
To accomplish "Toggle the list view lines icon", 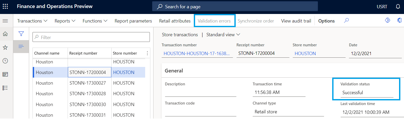I will (x=21, y=47).
